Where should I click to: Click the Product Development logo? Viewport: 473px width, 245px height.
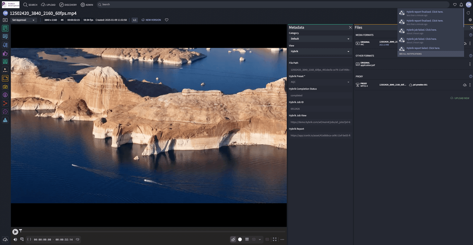click(11, 5)
